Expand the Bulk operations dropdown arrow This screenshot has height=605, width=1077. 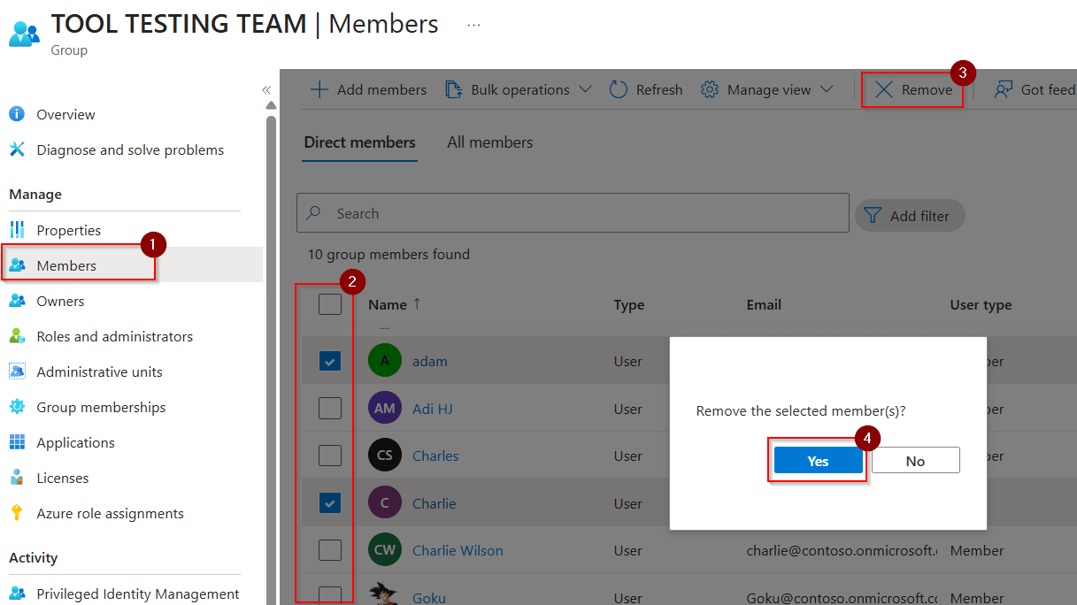click(585, 88)
